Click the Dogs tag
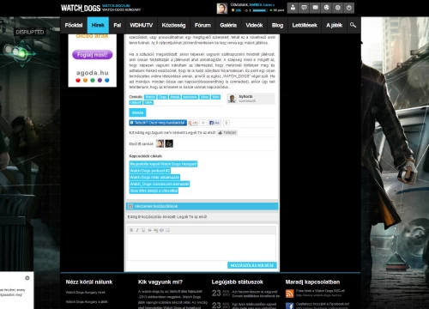 tap(162, 97)
